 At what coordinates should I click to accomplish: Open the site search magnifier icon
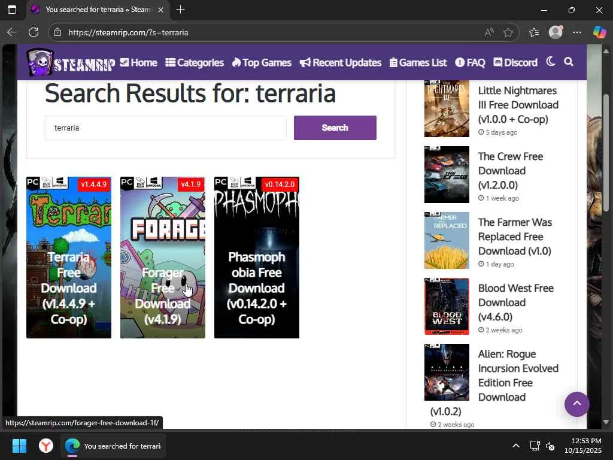point(569,62)
